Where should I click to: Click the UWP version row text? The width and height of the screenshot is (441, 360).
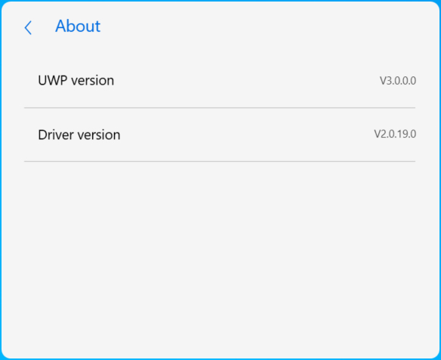[76, 81]
